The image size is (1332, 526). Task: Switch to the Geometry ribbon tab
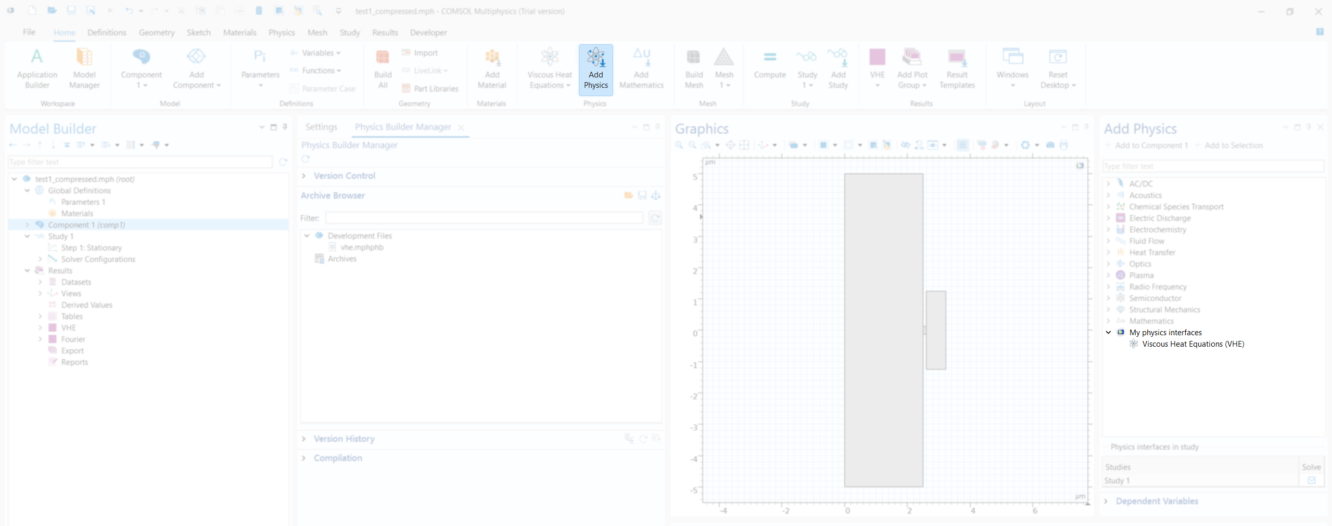(x=157, y=32)
